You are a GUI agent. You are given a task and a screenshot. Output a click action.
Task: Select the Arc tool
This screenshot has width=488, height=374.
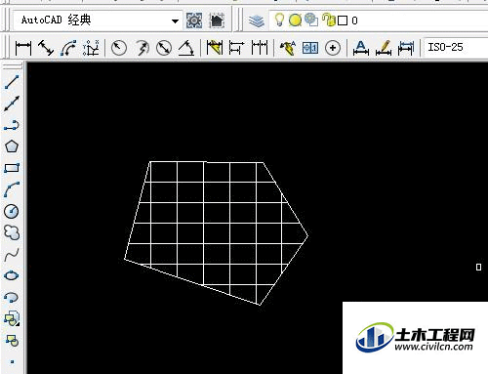click(12, 189)
